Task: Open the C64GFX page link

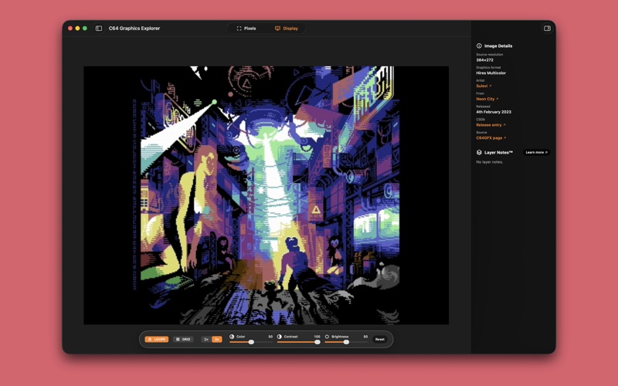Action: [491, 138]
